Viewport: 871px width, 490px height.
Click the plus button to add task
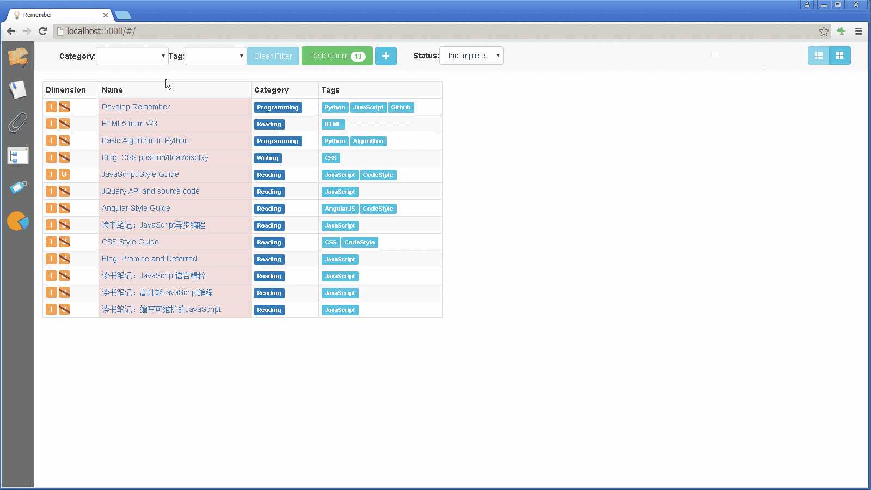point(386,56)
